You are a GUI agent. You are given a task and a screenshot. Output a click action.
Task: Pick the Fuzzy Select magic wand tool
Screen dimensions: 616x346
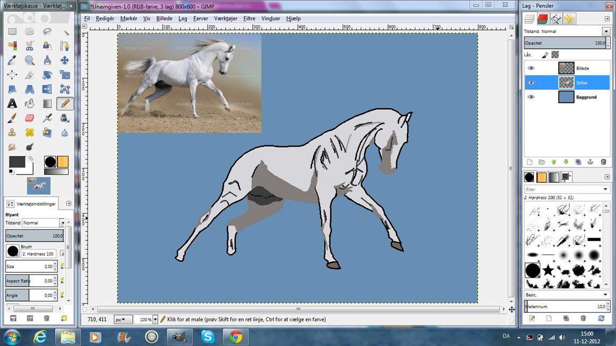(64, 32)
